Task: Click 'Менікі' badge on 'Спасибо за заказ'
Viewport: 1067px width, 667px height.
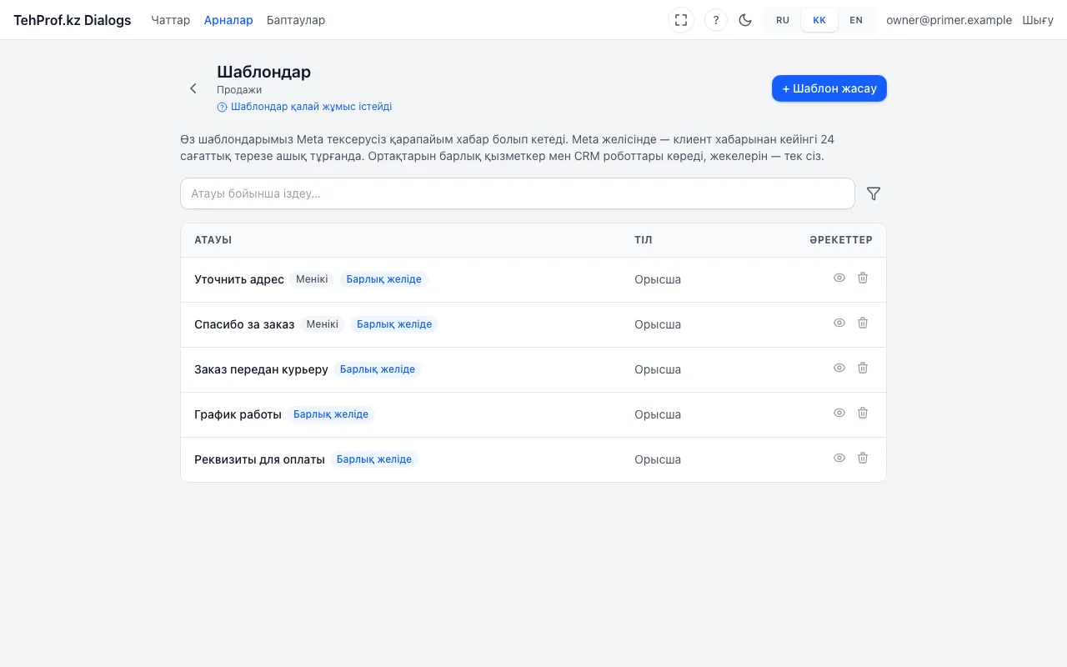Action: pos(323,324)
